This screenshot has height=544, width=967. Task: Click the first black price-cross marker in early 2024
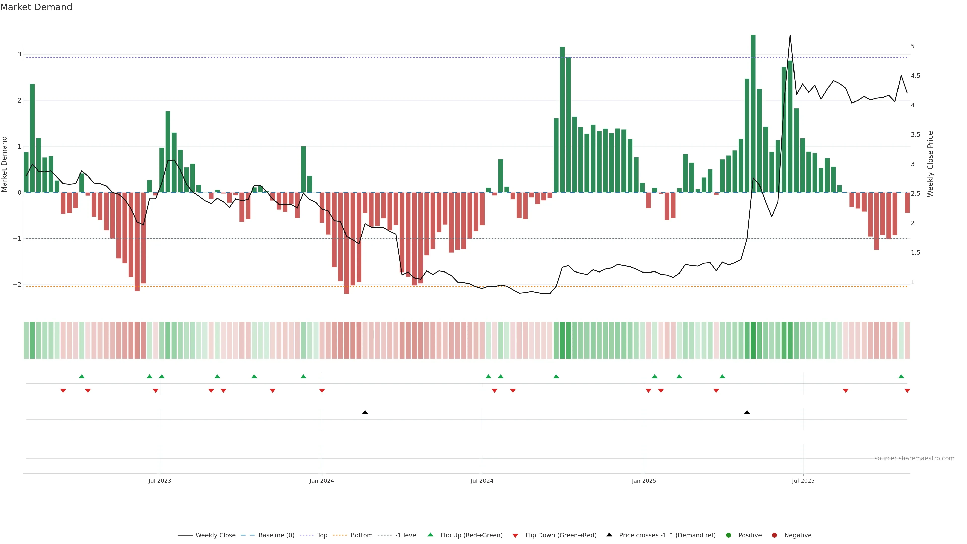click(x=365, y=412)
